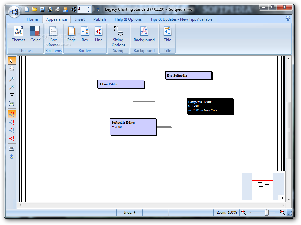Click the refresh arrows icon in sidebar
The height and width of the screenshot is (225, 301).
[12, 157]
